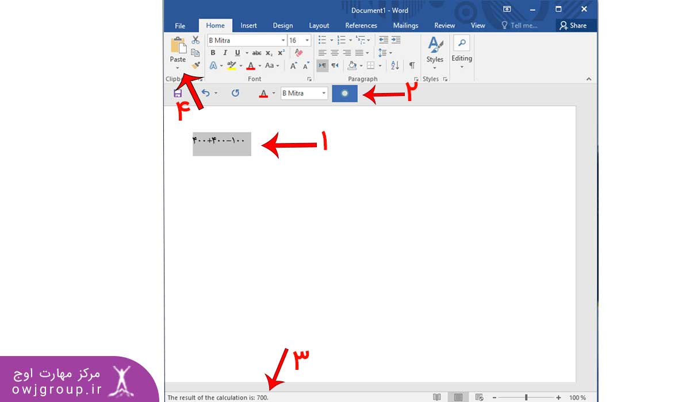Switch to the Layout tab

click(319, 25)
